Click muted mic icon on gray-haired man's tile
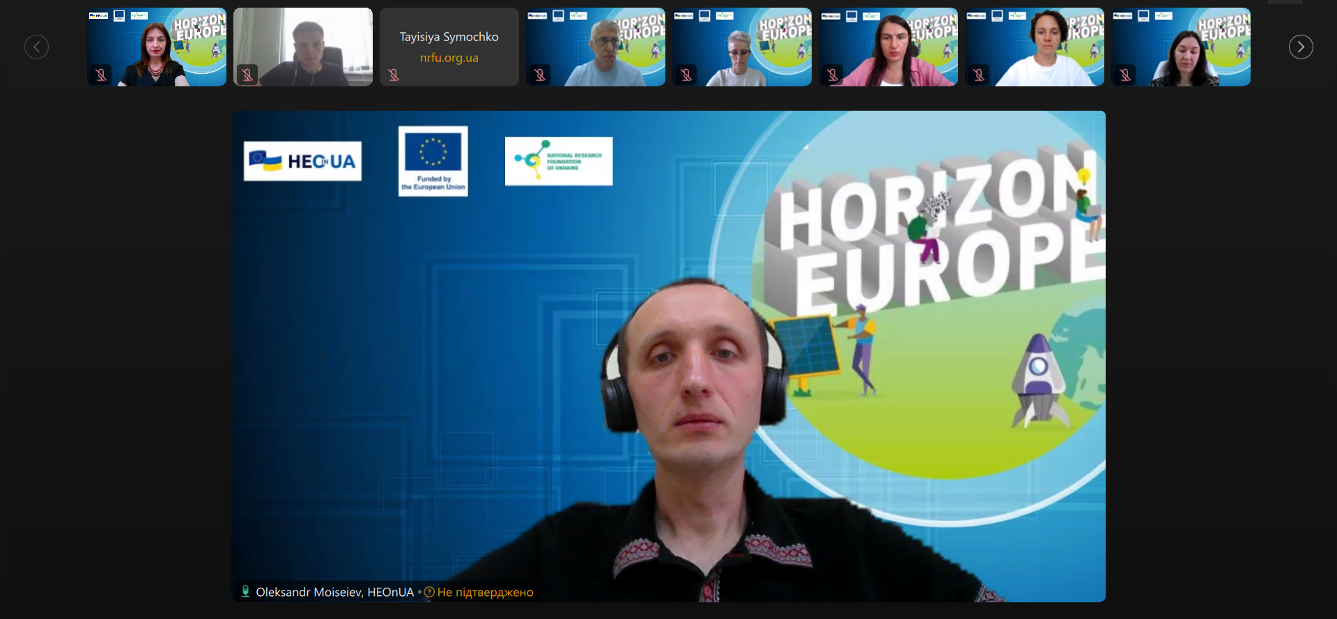The height and width of the screenshot is (619, 1337). point(540,75)
